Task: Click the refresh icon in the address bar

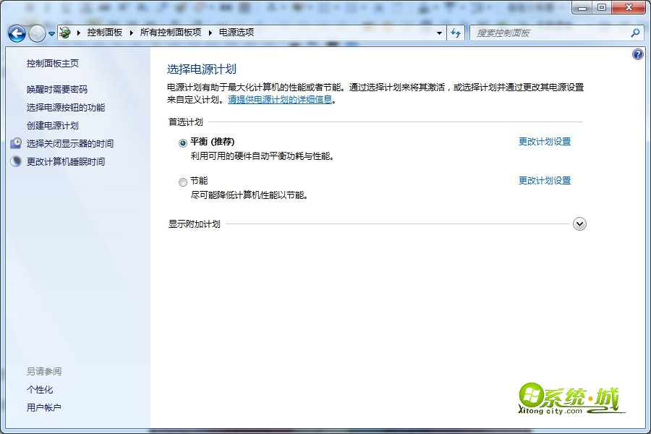Action: point(455,33)
